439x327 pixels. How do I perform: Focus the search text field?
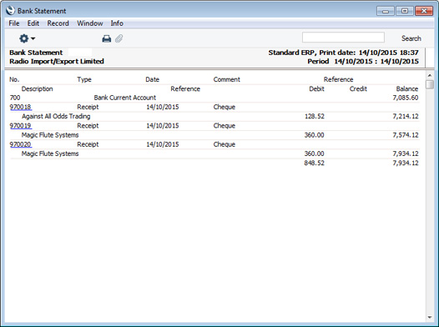(x=343, y=38)
